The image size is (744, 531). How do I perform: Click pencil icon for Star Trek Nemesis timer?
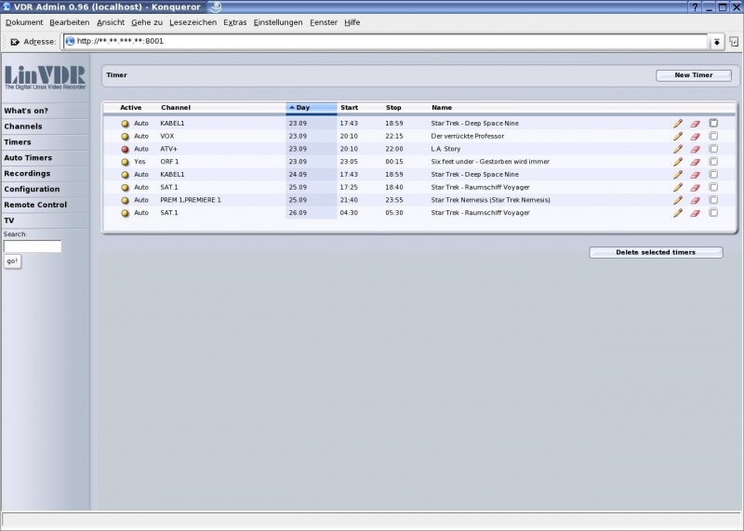coord(678,200)
